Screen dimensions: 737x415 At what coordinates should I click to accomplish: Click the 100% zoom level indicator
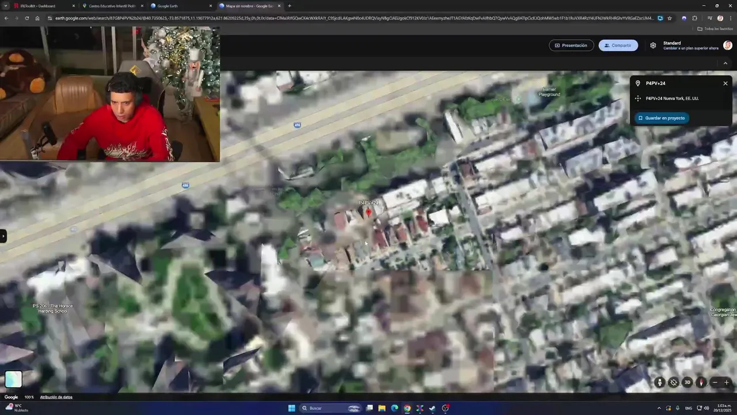[29, 397]
